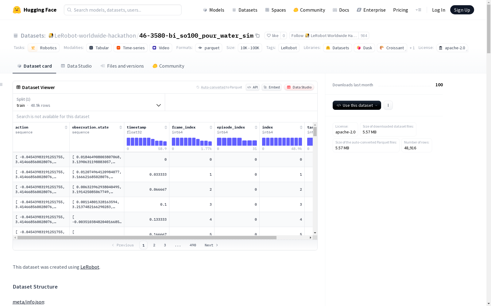This screenshot has height=306, width=491.
Task: Click the vertical scrollbar of the data table
Action: [315, 132]
